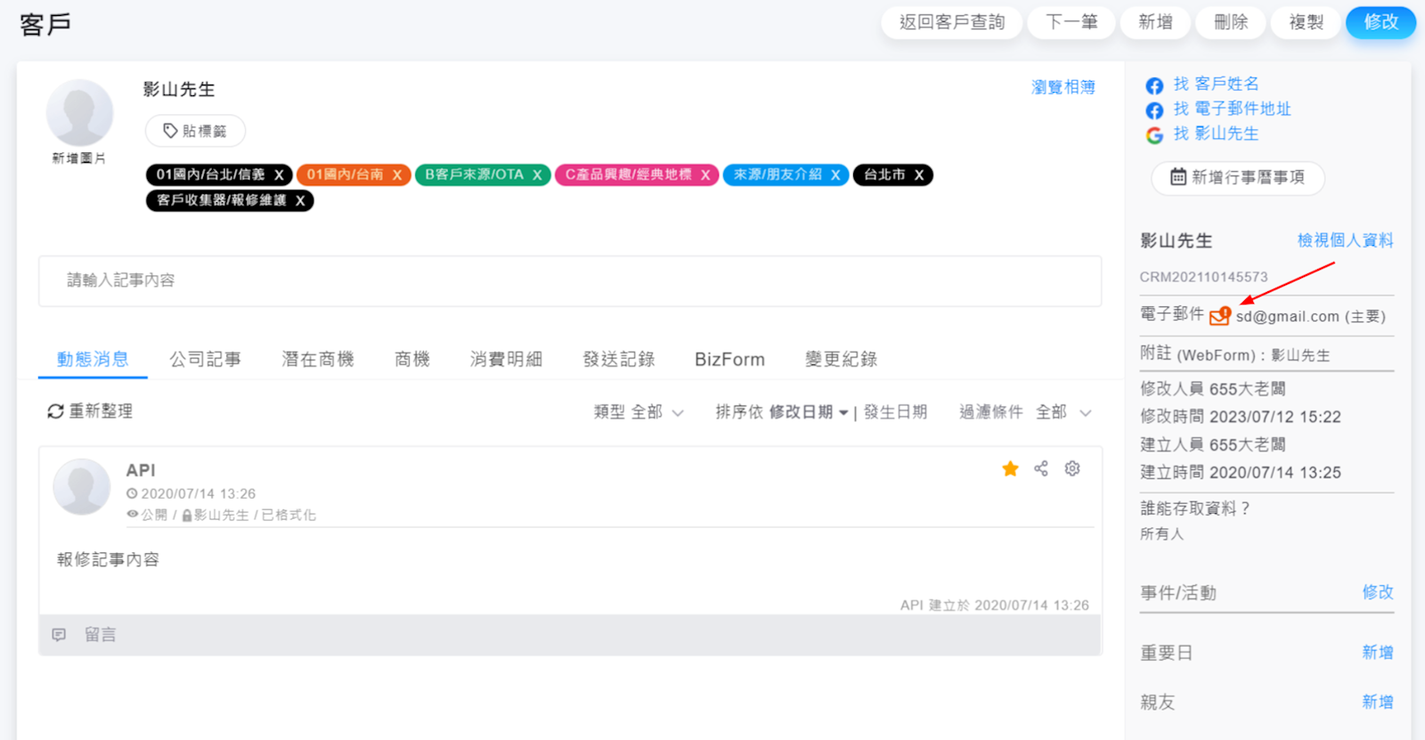1425x740 pixels.
Task: Click the customer avatar to add picture
Action: click(x=79, y=113)
